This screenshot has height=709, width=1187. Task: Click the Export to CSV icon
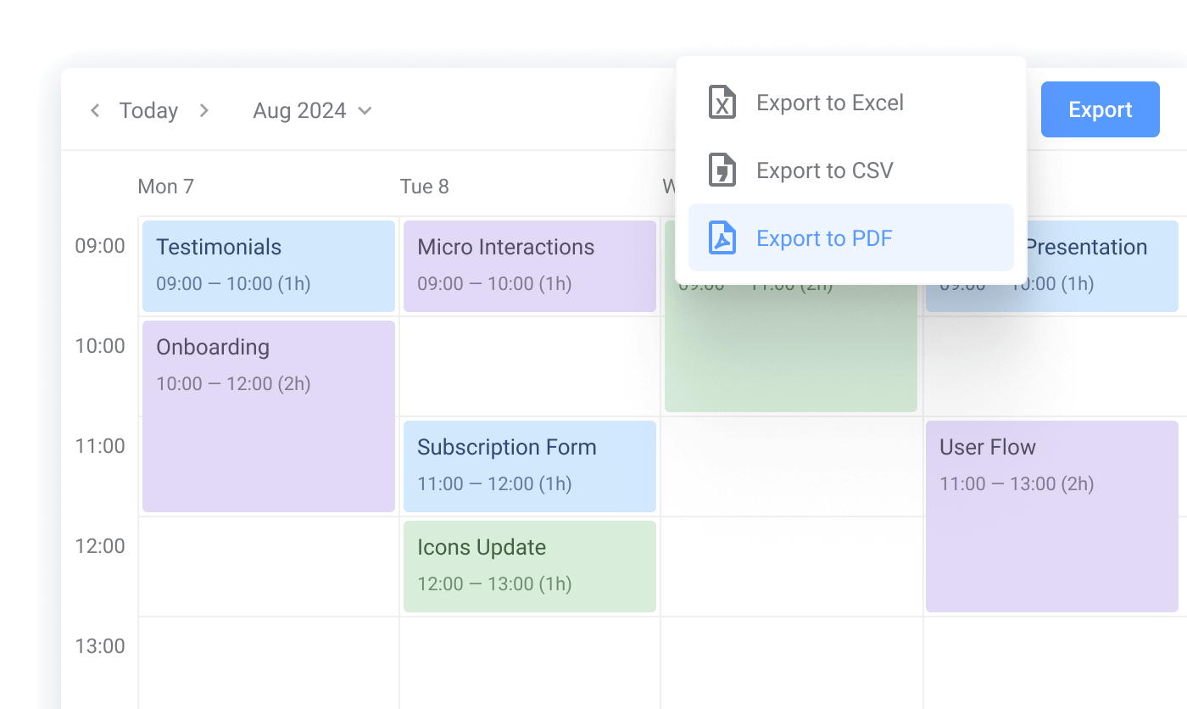pos(722,170)
